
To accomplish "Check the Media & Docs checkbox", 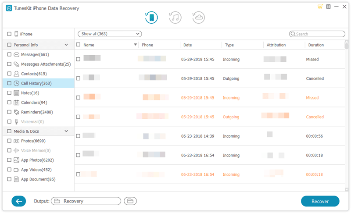I will coord(9,131).
